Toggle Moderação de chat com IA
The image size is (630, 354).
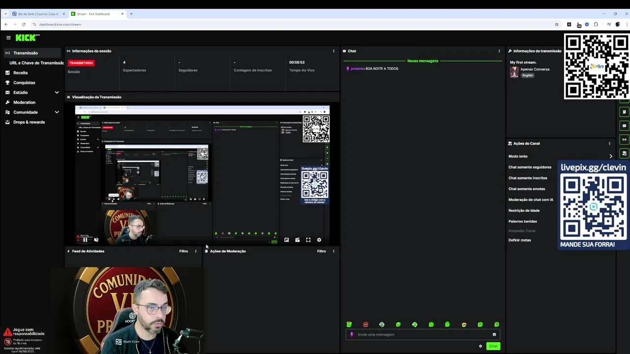click(x=531, y=200)
